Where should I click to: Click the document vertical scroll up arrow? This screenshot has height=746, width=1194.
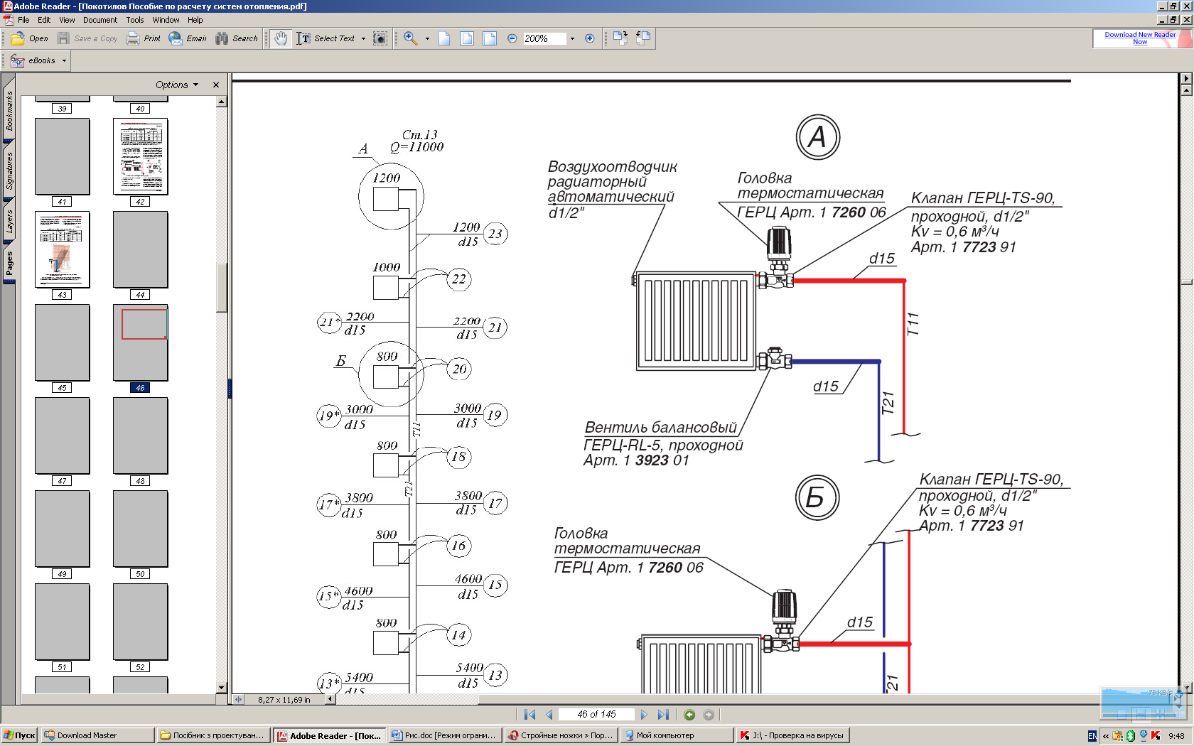(1186, 90)
